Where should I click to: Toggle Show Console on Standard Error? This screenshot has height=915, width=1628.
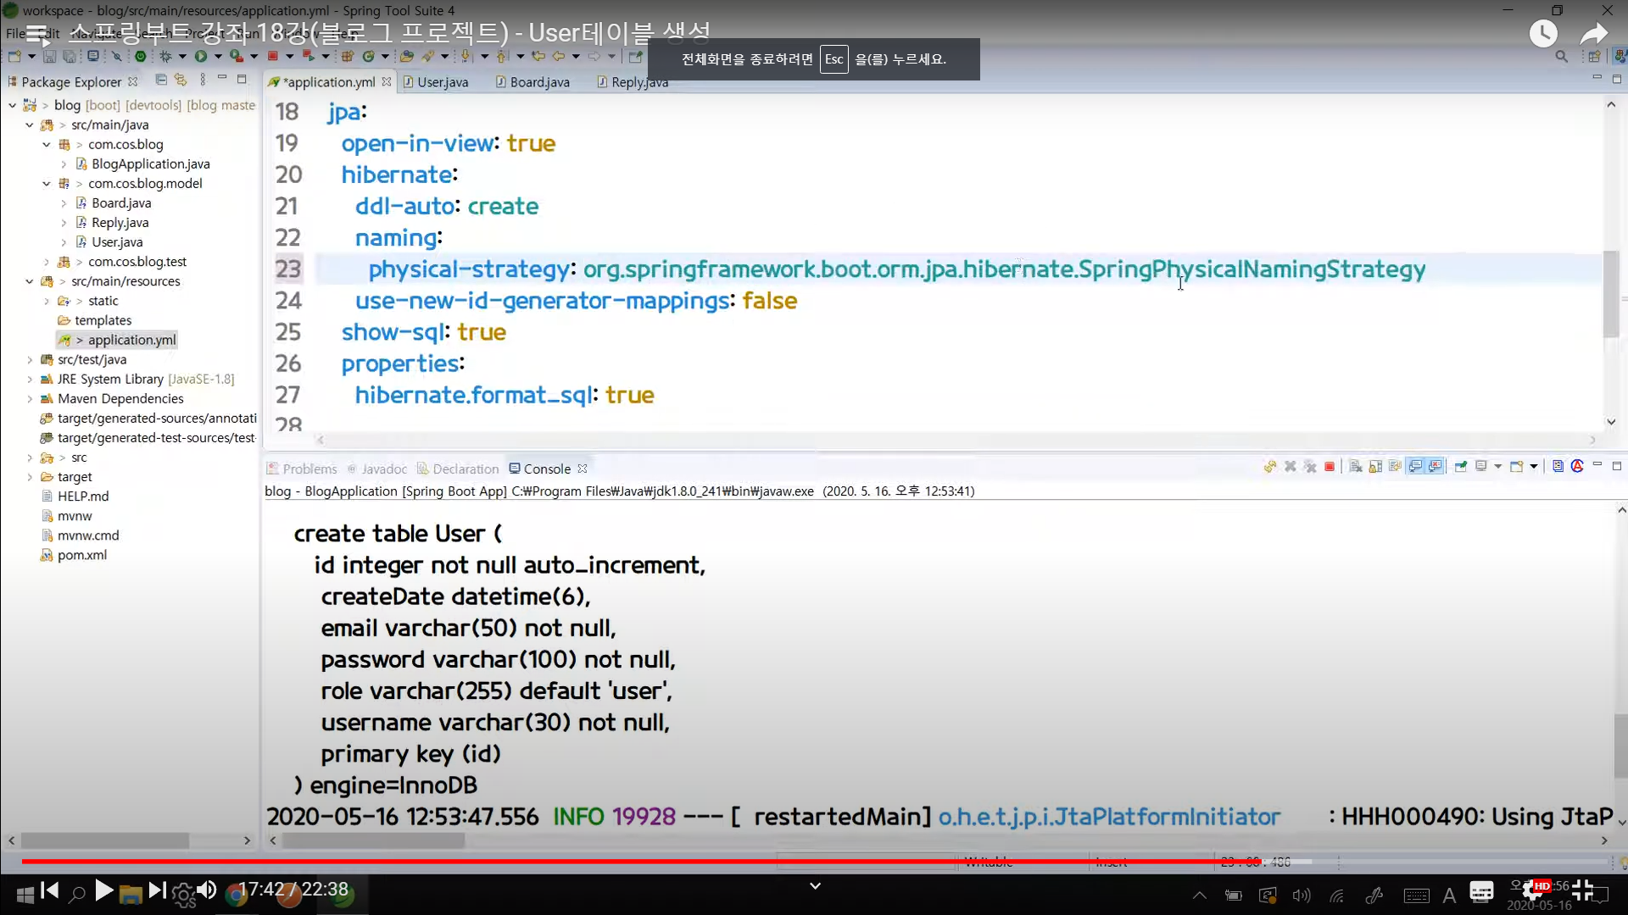click(x=1435, y=467)
